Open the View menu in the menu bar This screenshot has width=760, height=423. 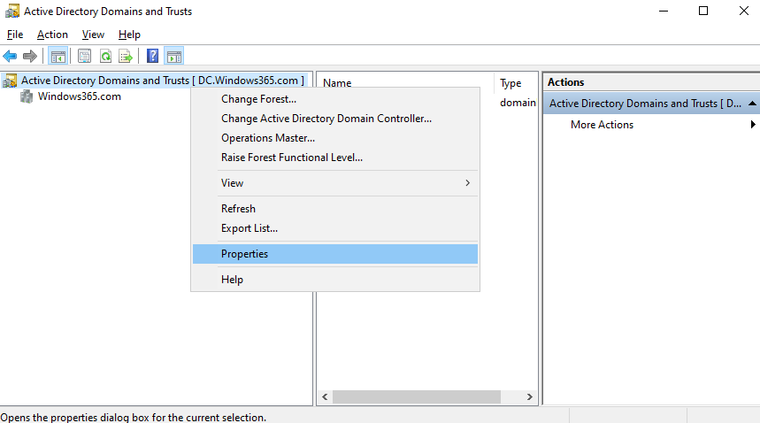click(93, 35)
